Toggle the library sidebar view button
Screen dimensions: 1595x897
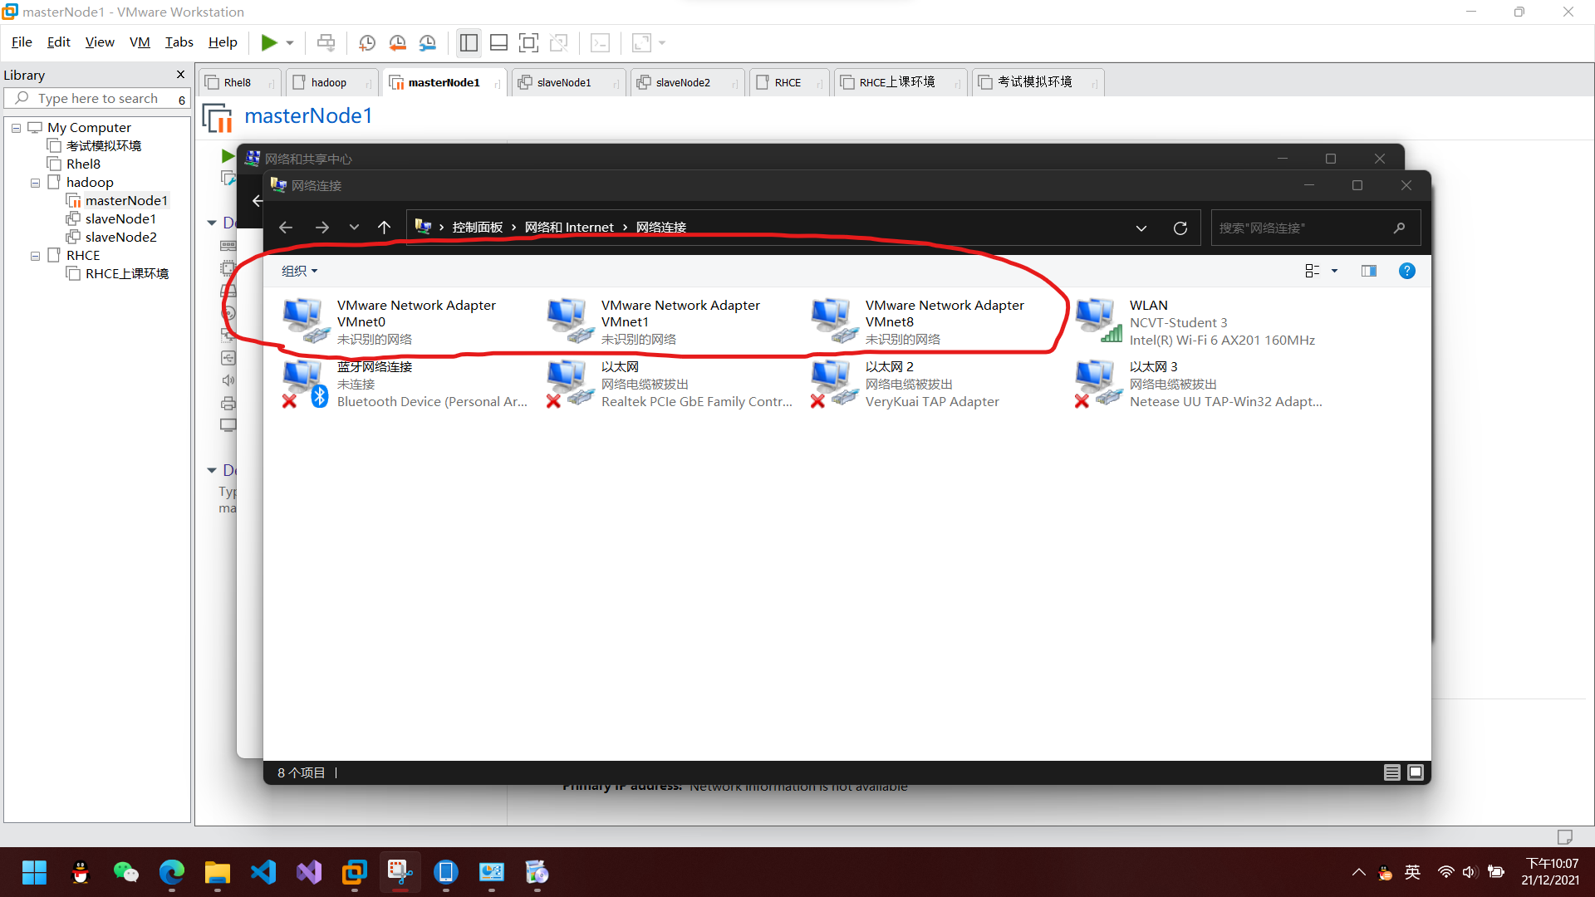(469, 42)
